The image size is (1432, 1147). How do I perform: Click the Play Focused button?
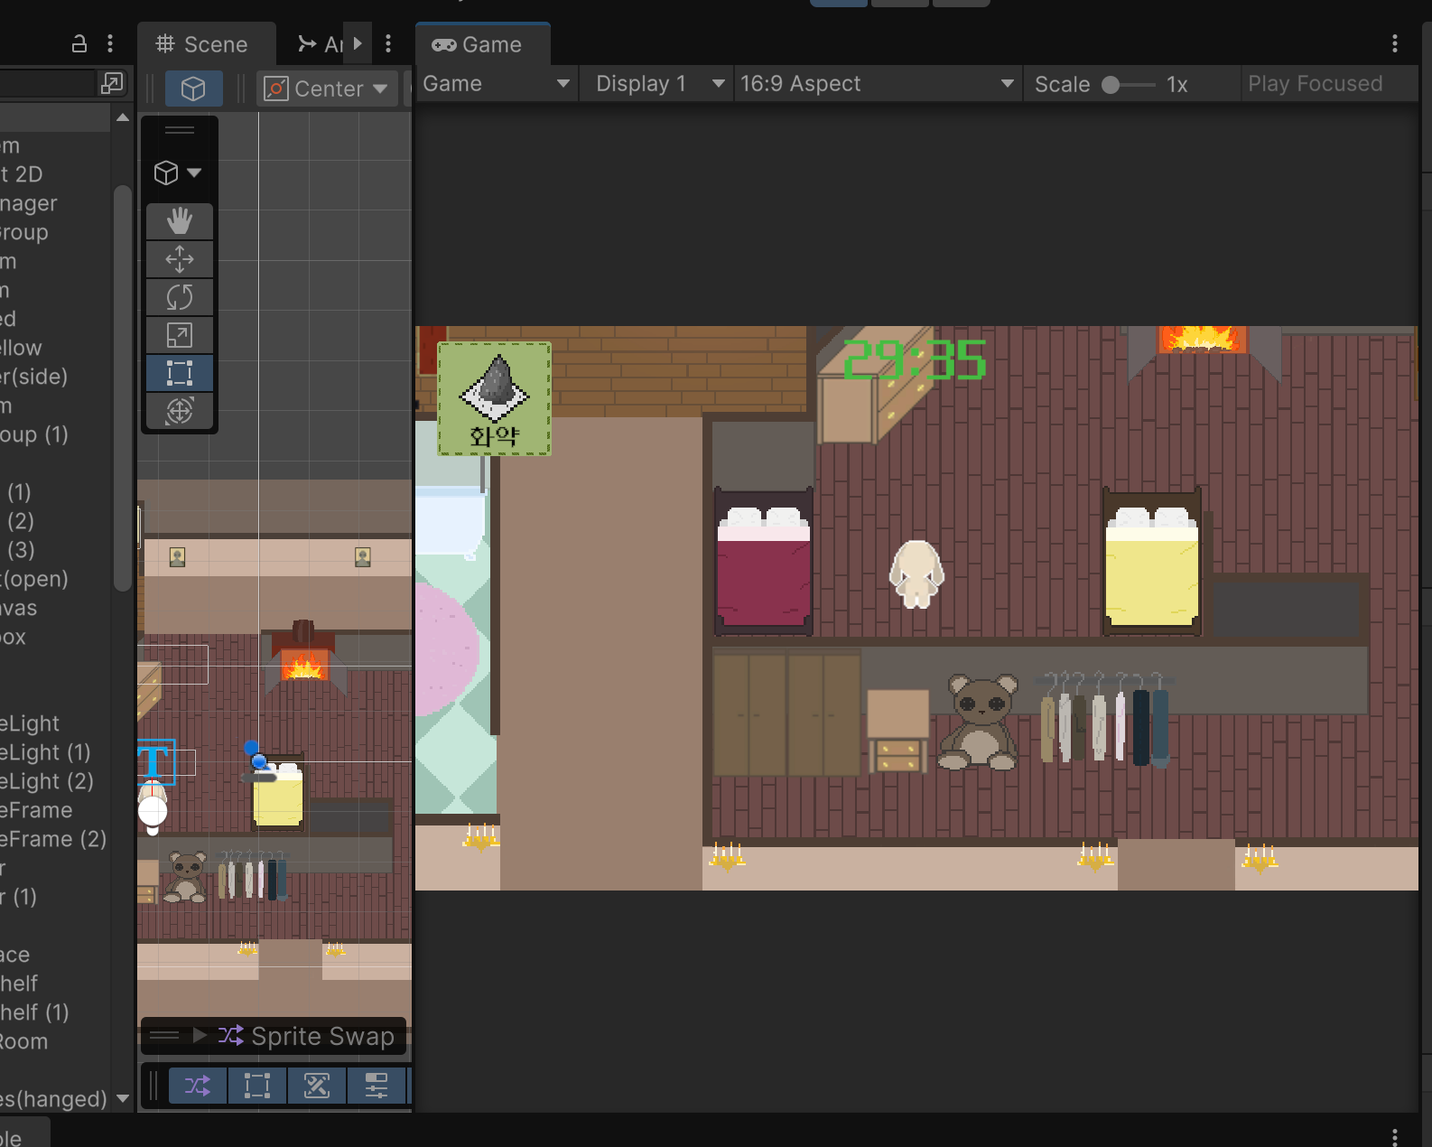(1316, 84)
